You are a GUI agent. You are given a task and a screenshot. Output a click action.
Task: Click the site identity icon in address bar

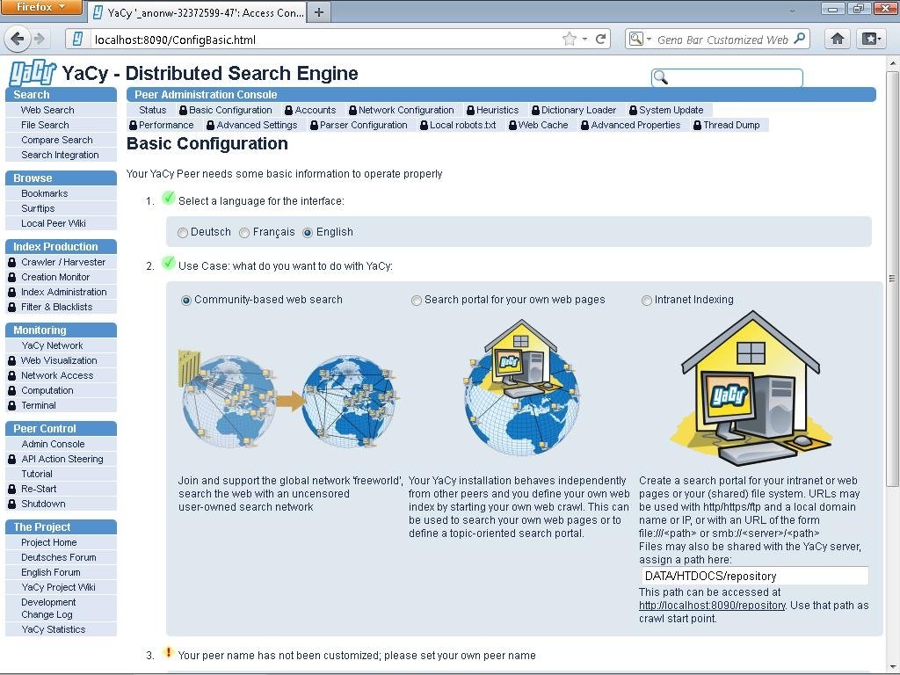(x=77, y=39)
